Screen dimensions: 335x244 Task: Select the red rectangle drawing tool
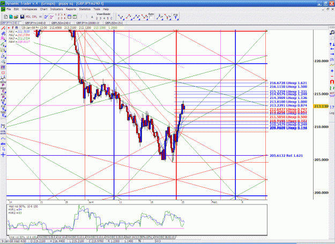[x=3, y=73]
